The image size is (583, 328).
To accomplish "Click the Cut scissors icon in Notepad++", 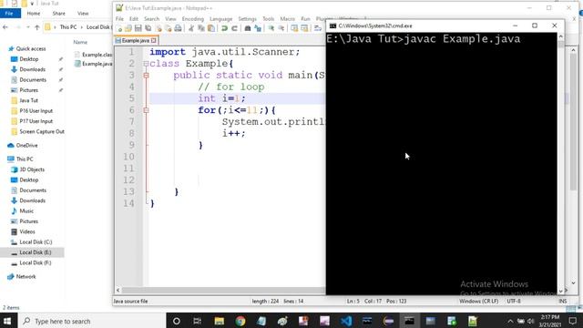I will tap(191, 28).
